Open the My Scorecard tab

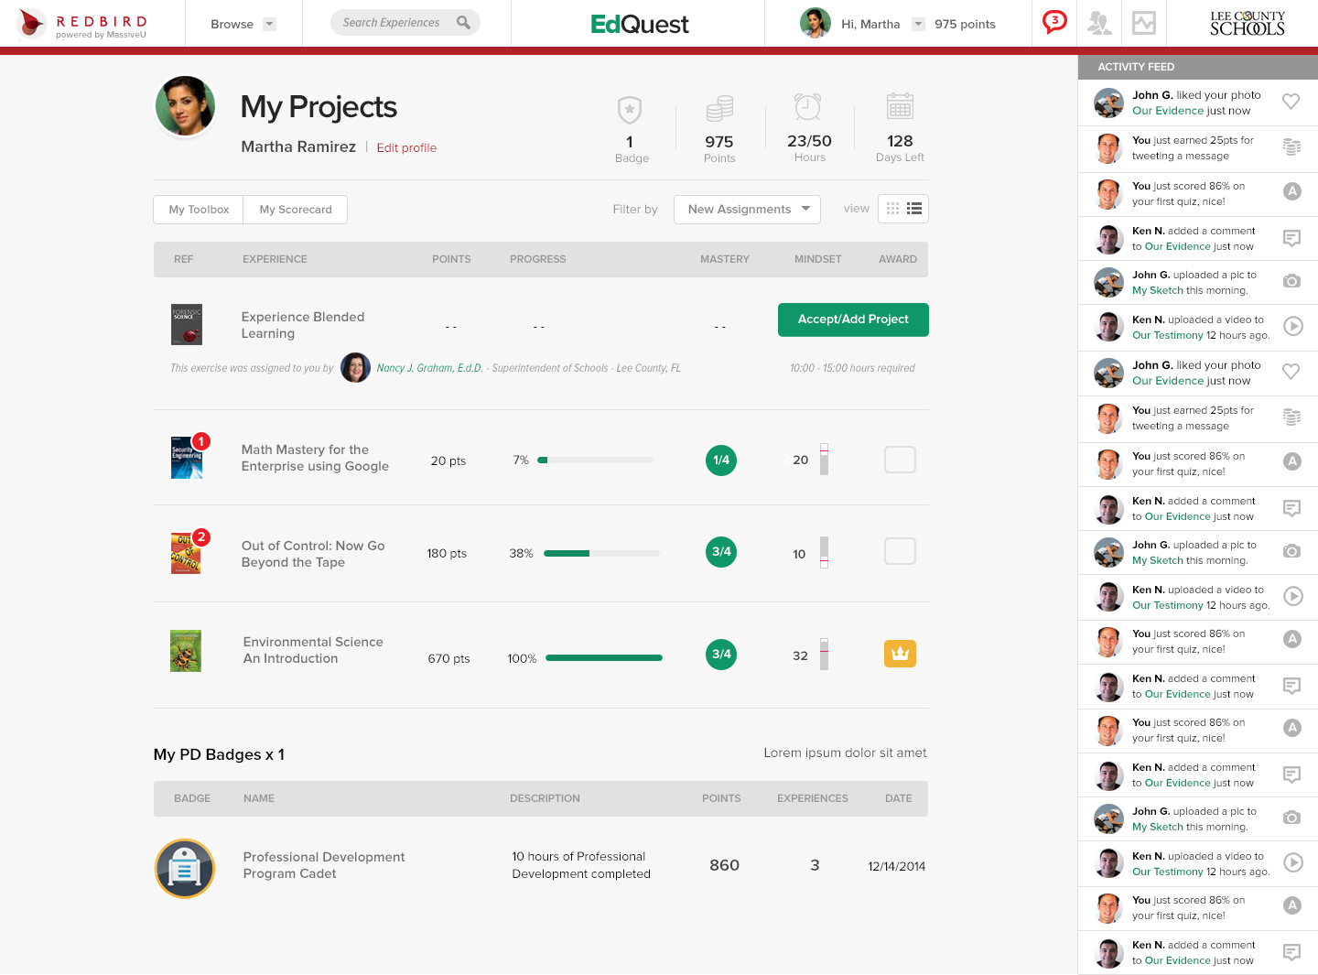(296, 210)
